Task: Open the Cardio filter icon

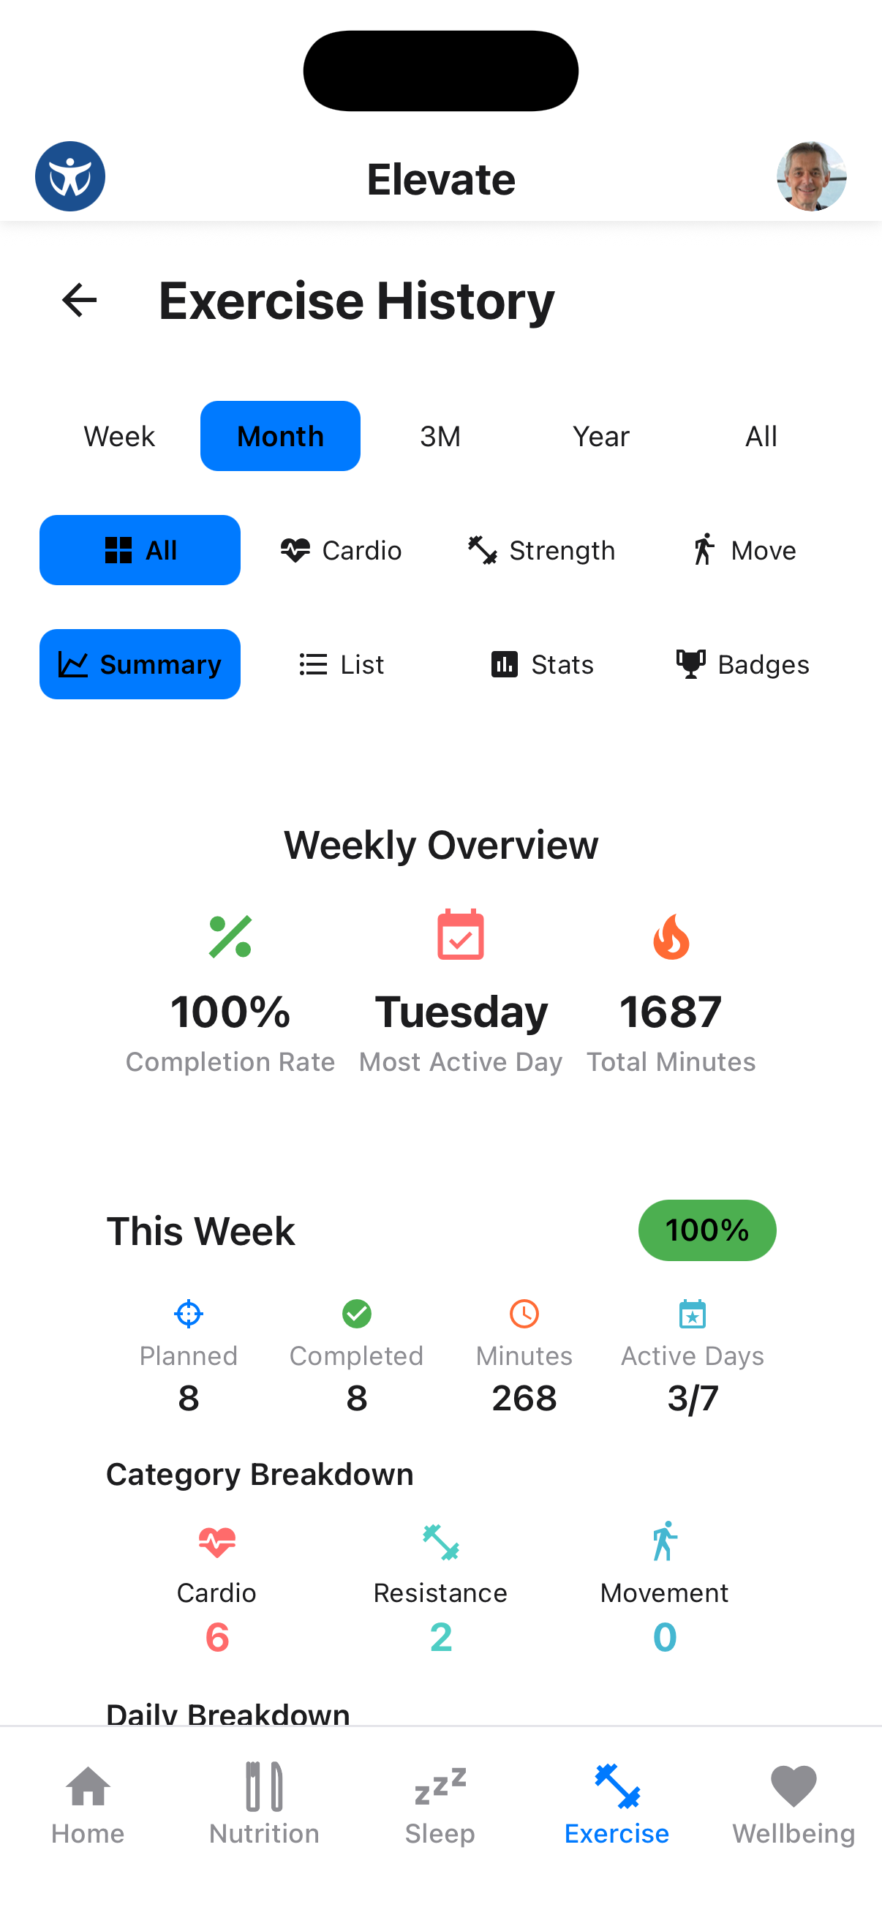Action: [295, 550]
